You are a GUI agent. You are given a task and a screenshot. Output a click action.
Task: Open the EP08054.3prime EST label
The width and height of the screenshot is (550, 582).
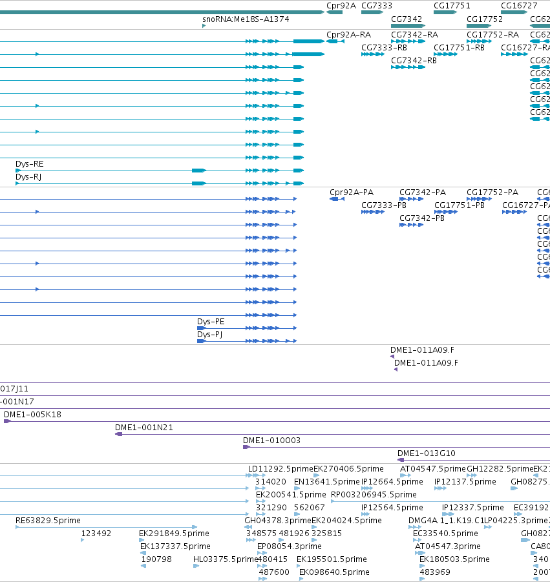click(290, 546)
